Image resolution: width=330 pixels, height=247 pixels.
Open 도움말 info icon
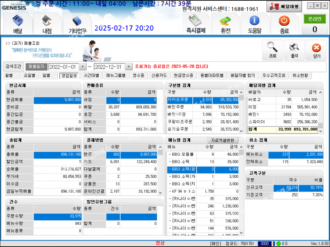click(255, 24)
